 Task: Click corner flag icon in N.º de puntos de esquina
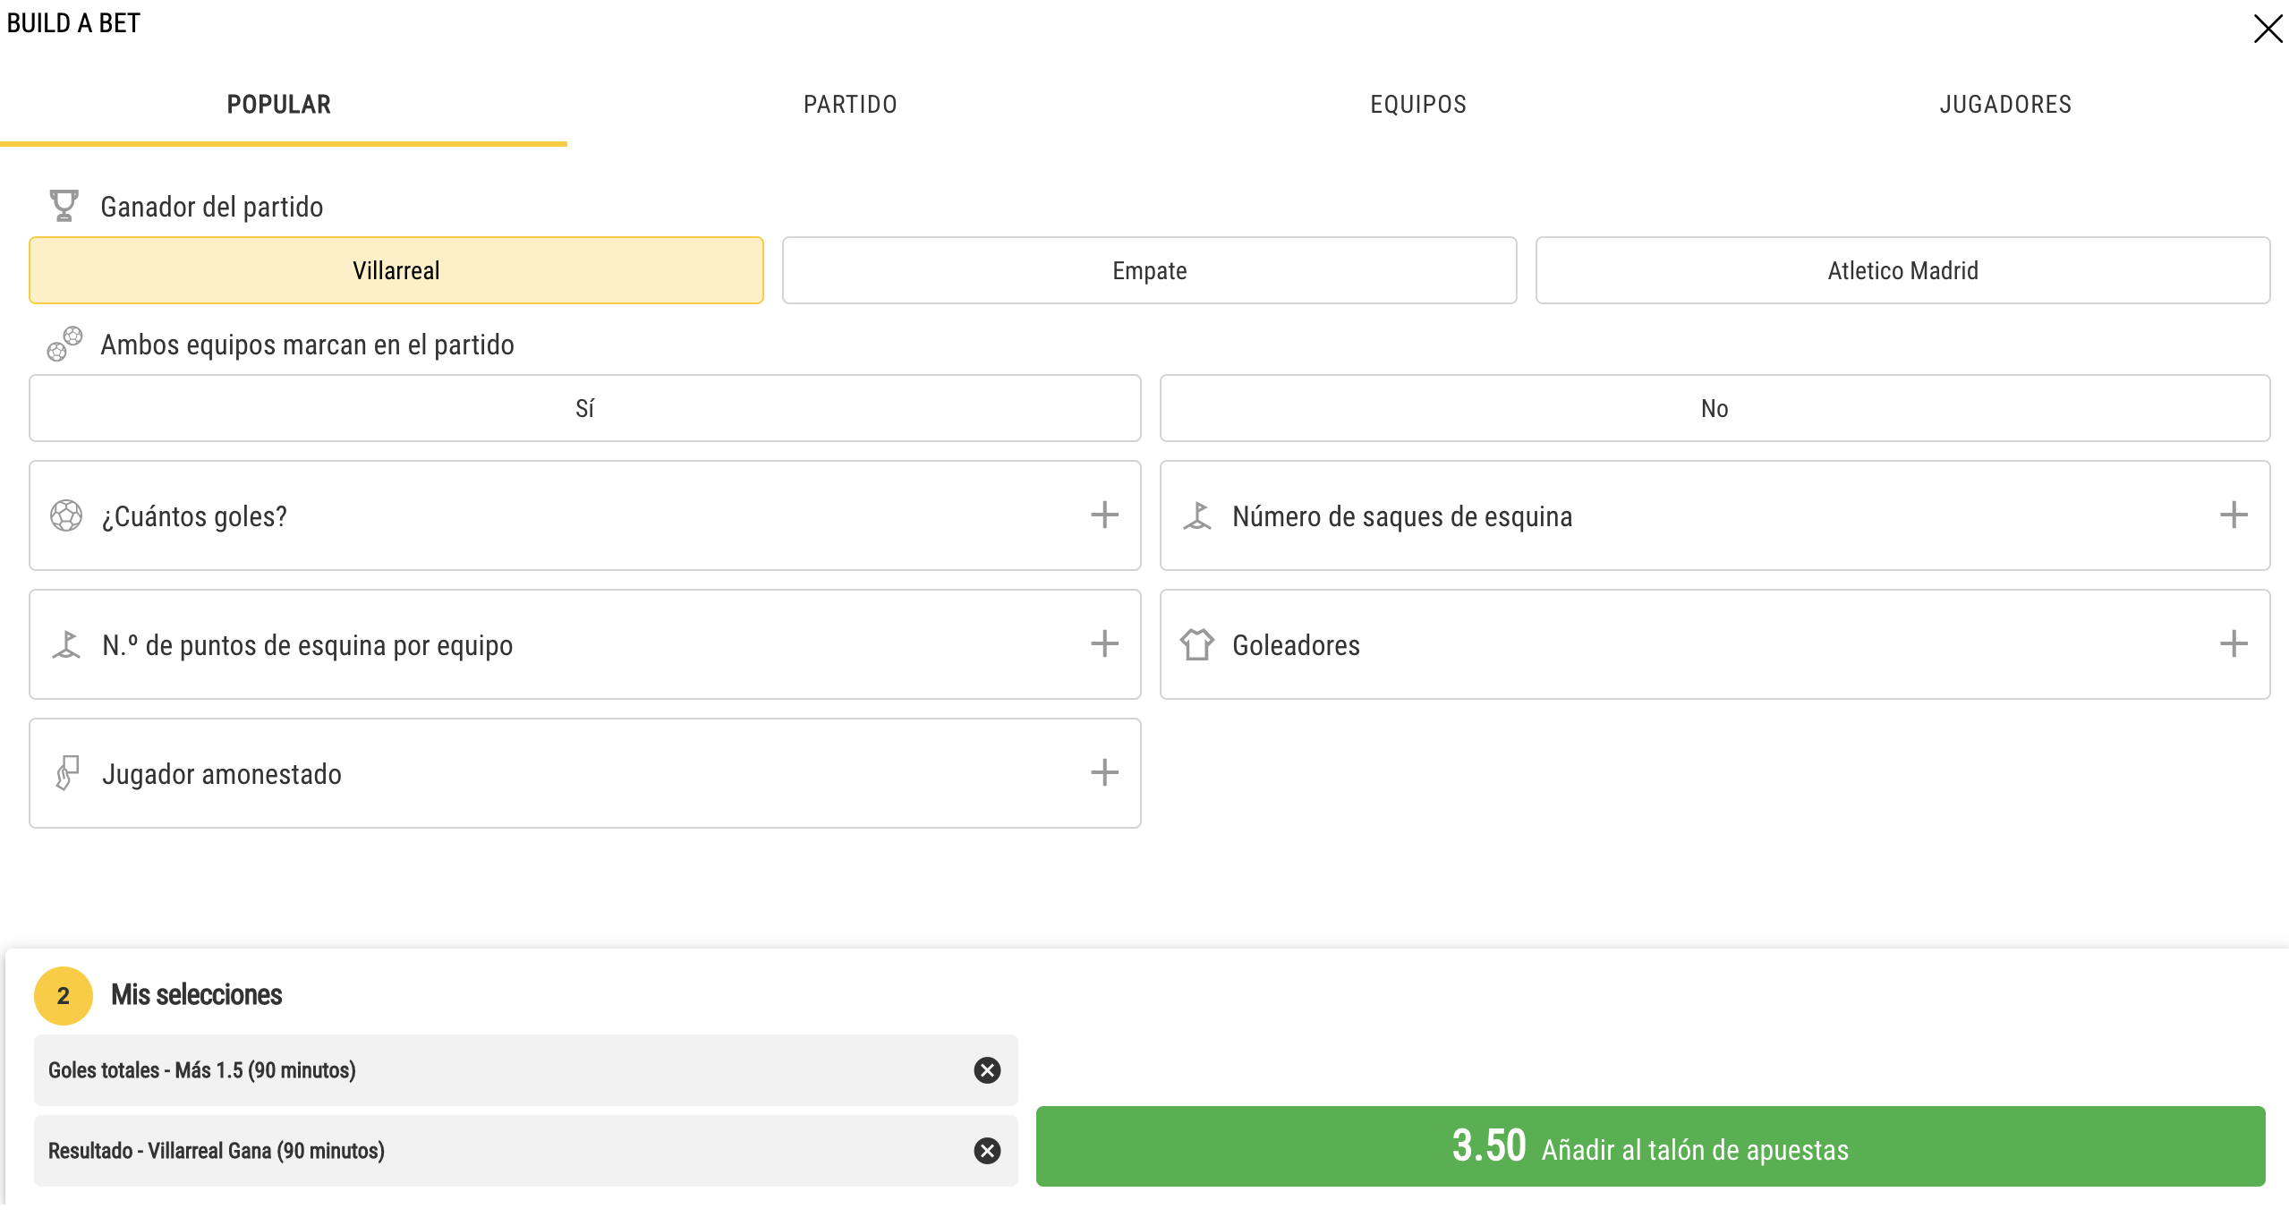pos(66,644)
